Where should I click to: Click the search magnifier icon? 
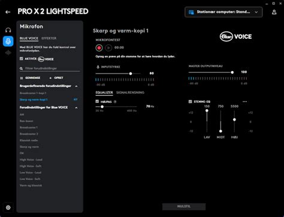tap(21, 69)
